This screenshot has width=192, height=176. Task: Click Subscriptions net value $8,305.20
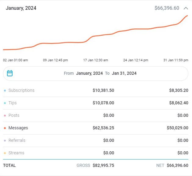pos(179,90)
